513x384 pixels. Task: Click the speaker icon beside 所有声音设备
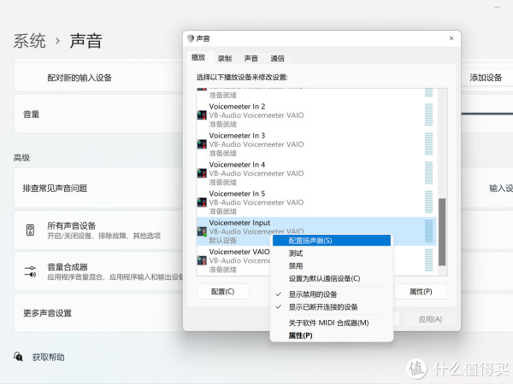[x=30, y=230]
